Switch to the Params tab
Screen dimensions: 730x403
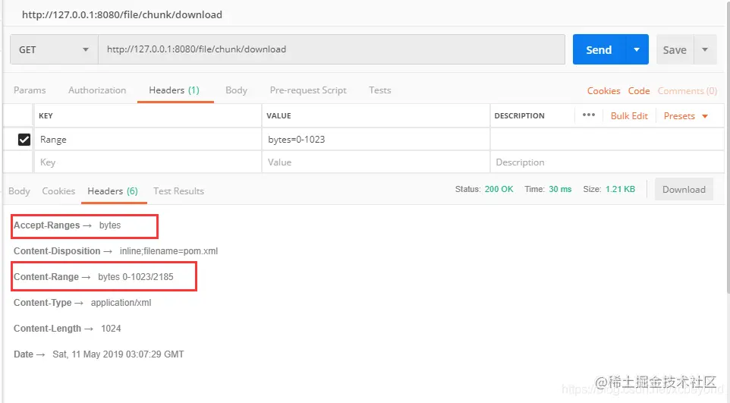click(x=30, y=90)
